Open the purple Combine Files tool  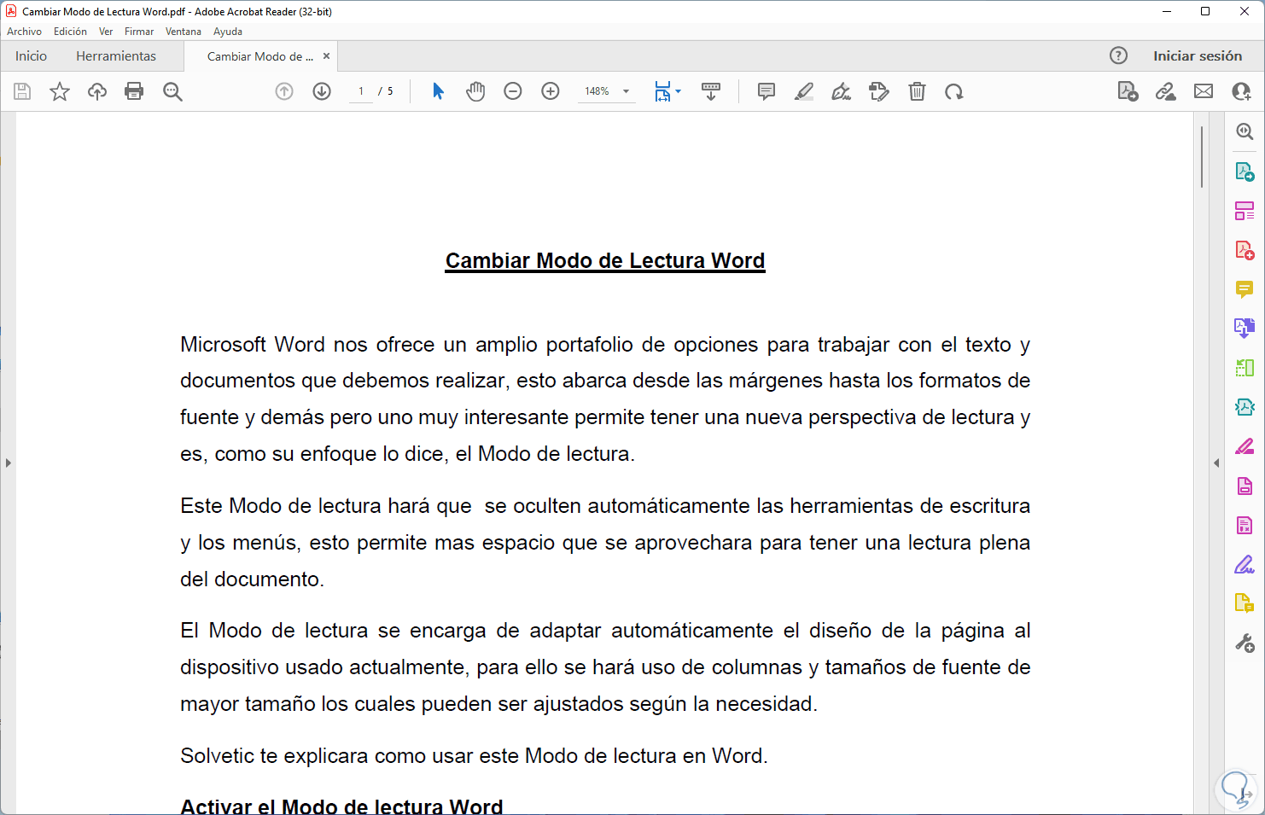click(x=1245, y=328)
